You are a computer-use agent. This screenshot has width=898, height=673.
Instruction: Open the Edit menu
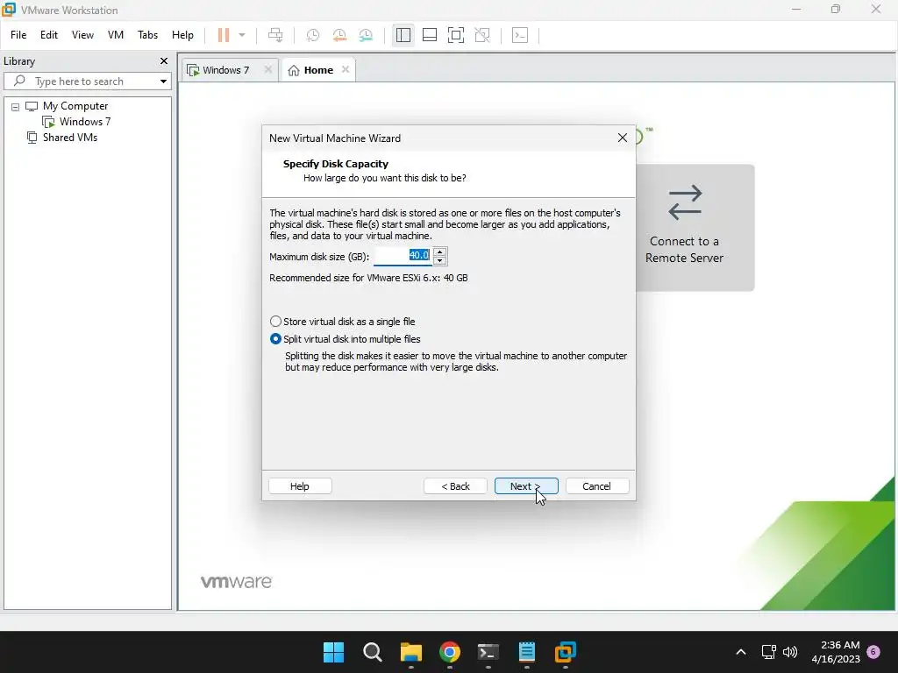pos(49,35)
